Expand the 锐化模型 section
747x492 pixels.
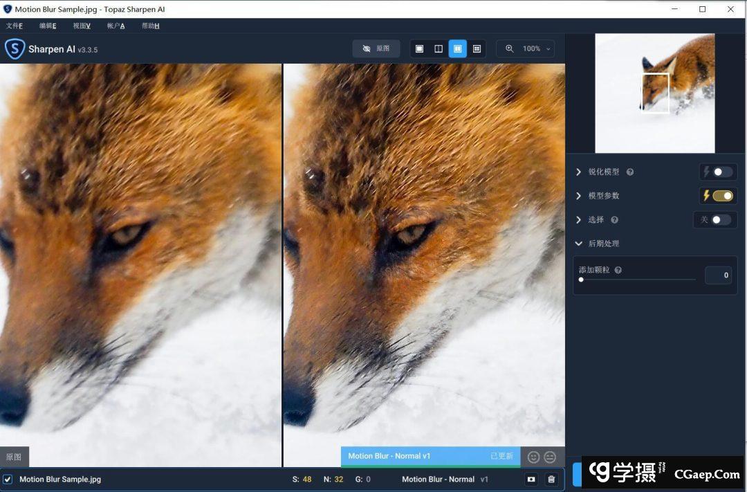(578, 172)
